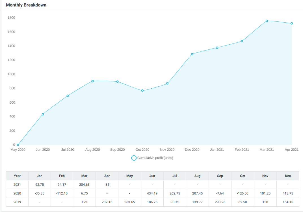Click the 434.19 value for June 2020
Viewport: 303px width, 212px height.
(152, 193)
